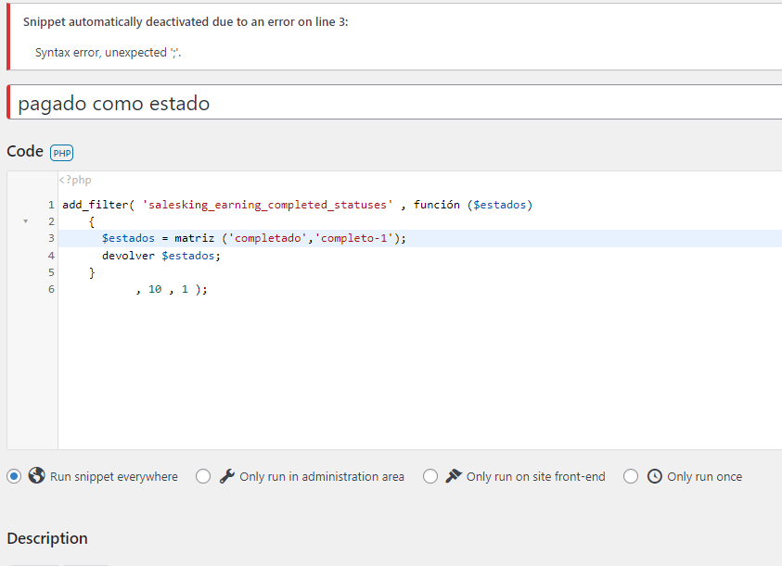This screenshot has height=566, width=782.
Task: Click the 'Snippet automatically deactivated' notice heading
Action: [186, 22]
